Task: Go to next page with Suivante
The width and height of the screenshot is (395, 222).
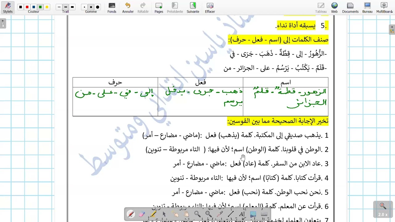Action: tap(193, 8)
